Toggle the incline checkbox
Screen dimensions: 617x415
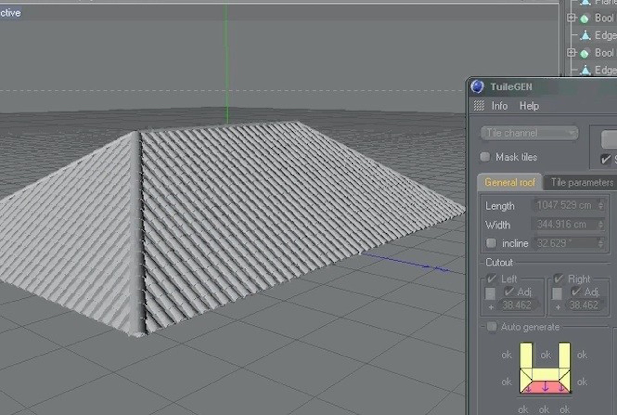(x=491, y=243)
